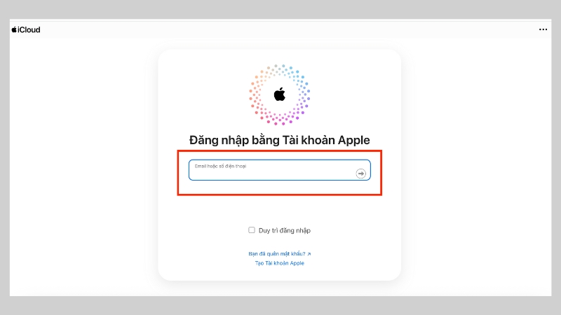Toggle keep-signed-in via Duy trì đăng nhập label
Viewport: 561px width, 315px height.
click(285, 230)
